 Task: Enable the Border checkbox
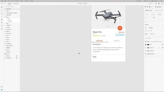(146, 48)
